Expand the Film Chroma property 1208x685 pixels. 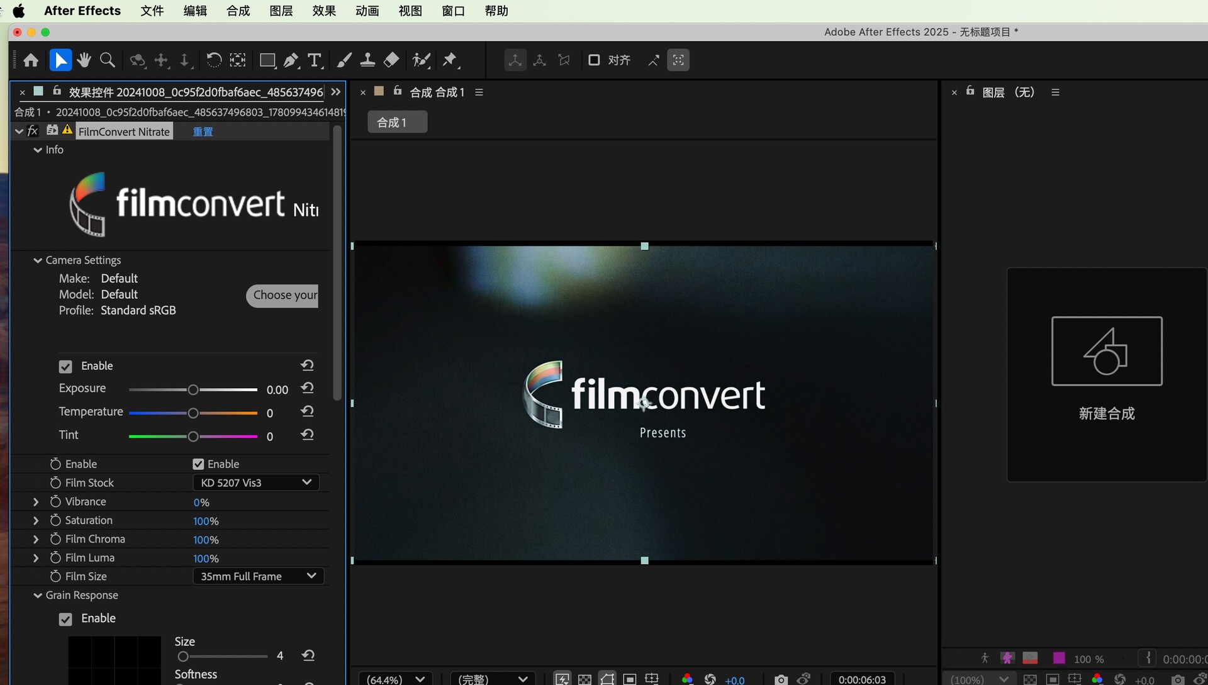36,539
